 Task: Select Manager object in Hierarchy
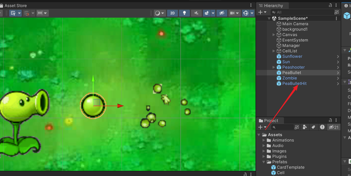pyautogui.click(x=291, y=46)
